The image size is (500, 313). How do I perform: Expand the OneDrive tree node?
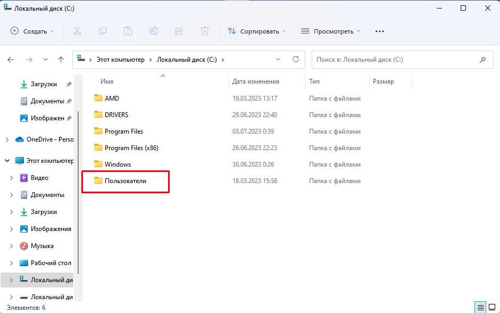[7, 139]
